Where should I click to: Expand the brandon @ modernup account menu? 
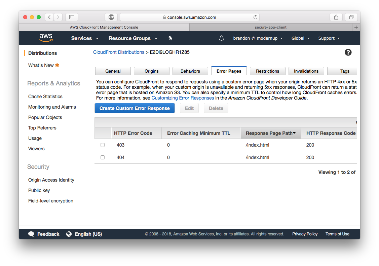click(x=258, y=38)
